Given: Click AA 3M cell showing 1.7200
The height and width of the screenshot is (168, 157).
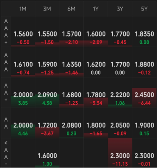Looking at the screenshot, I should click(x=47, y=123).
